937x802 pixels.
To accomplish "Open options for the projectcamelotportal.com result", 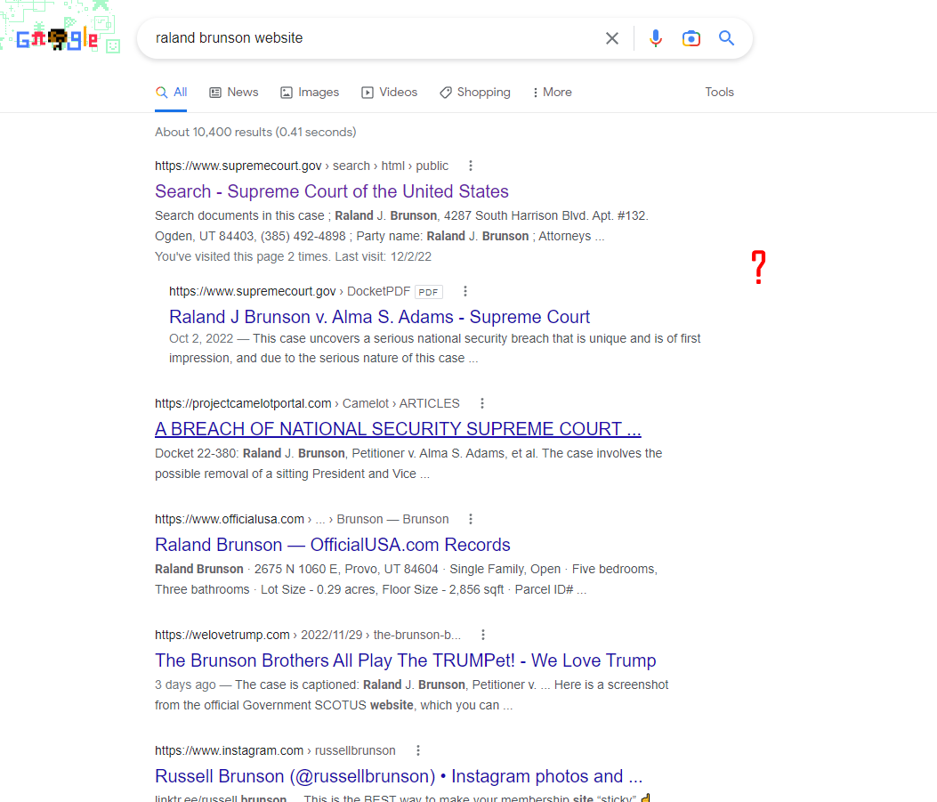I will [x=481, y=403].
